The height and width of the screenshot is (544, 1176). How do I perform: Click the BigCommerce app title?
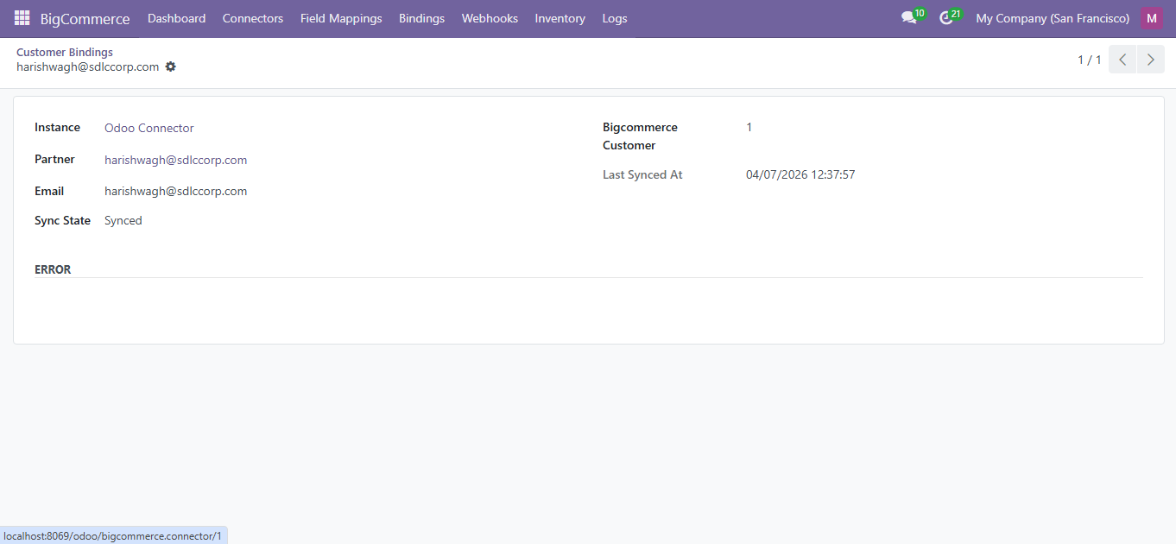click(x=85, y=19)
